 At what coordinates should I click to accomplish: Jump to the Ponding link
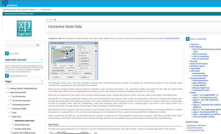click(194, 61)
